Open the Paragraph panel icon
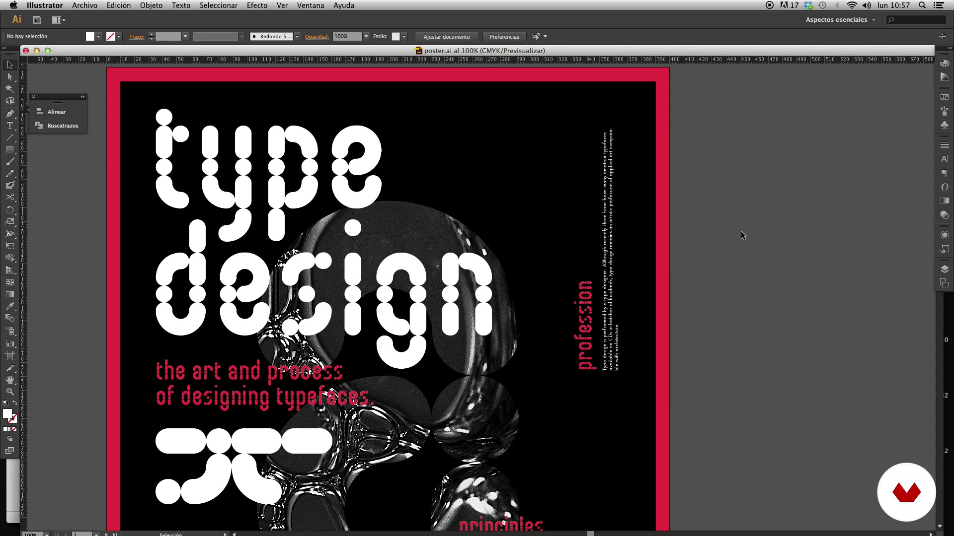This screenshot has width=954, height=536. click(945, 173)
